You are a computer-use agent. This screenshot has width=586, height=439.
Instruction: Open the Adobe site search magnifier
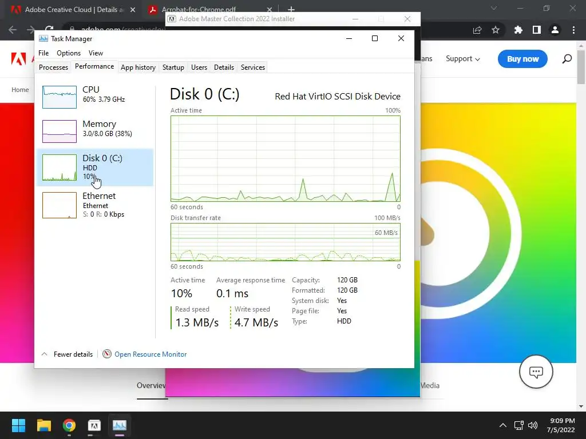point(567,59)
